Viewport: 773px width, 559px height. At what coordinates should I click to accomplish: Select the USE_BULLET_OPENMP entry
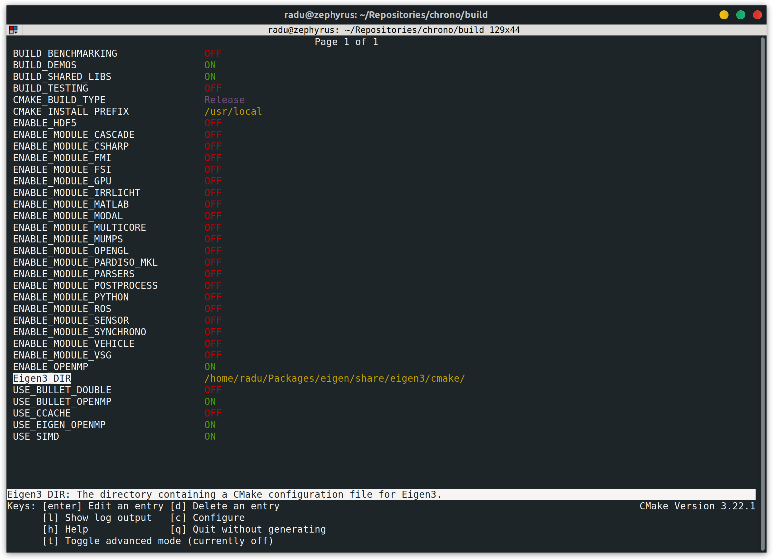pos(62,402)
